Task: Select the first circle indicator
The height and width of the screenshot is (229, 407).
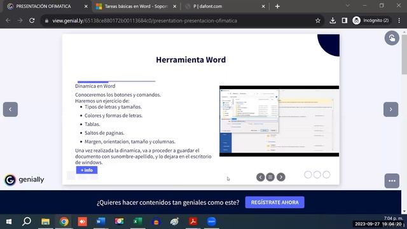Action: pyautogui.click(x=308, y=175)
